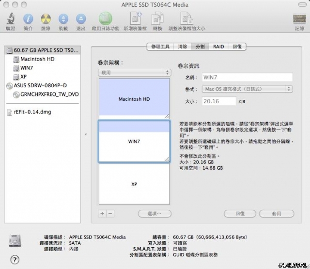This screenshot has height=269, width=310.
Task: Click Macintosh HD partition resize handle
Action: click(167, 116)
